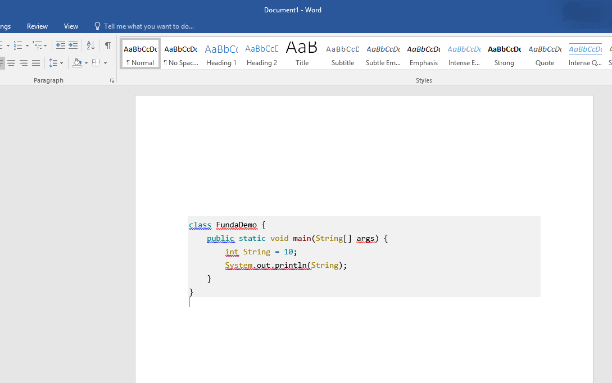Click the Decrease Indent icon
The height and width of the screenshot is (383, 612).
[x=61, y=45]
